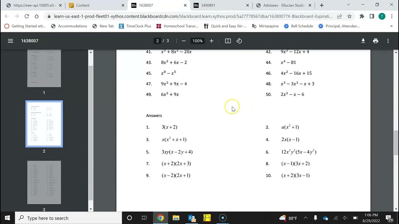Open Chrome from the taskbar
Viewport: 399px width, 224px height.
coord(161,218)
